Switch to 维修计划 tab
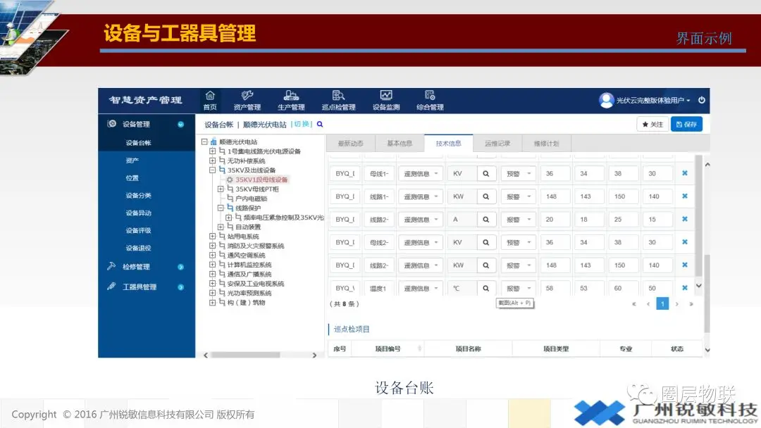Image resolution: width=761 pixels, height=428 pixels. point(547,144)
